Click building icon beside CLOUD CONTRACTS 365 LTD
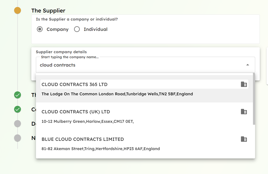The width and height of the screenshot is (268, 174). click(x=244, y=84)
